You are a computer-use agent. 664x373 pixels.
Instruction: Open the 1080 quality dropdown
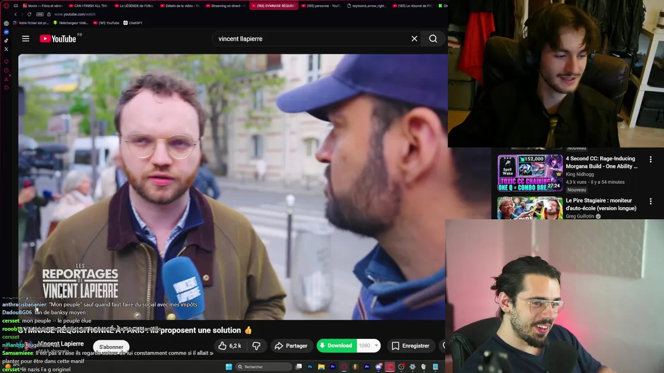click(x=369, y=346)
